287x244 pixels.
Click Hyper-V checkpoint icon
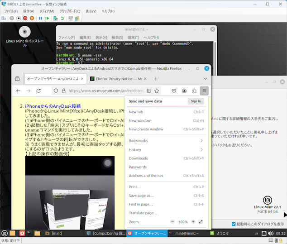pos(56,18)
